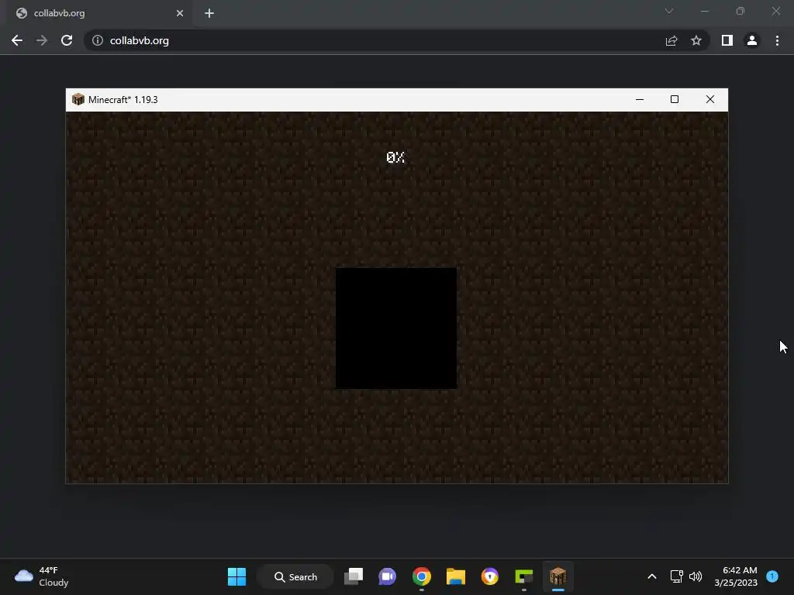View site information for collabvb.org
The height and width of the screenshot is (595, 794).
pos(98,40)
